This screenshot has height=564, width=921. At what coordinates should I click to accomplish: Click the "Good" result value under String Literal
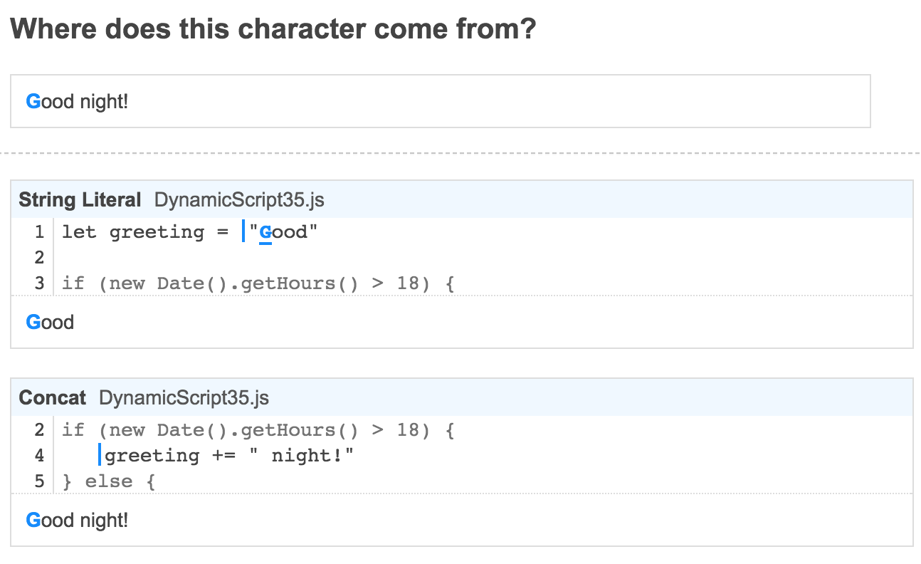[50, 323]
